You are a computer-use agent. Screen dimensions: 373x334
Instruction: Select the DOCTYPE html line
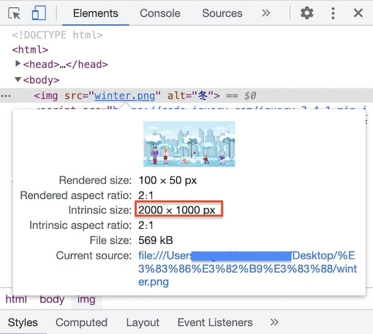pyautogui.click(x=57, y=35)
